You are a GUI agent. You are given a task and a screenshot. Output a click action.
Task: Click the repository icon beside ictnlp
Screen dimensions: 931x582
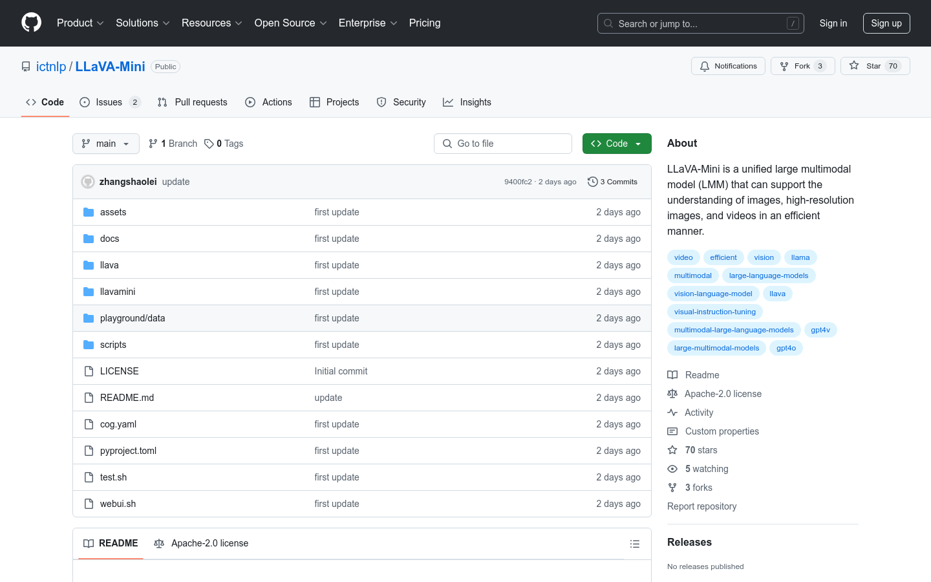[x=26, y=67]
